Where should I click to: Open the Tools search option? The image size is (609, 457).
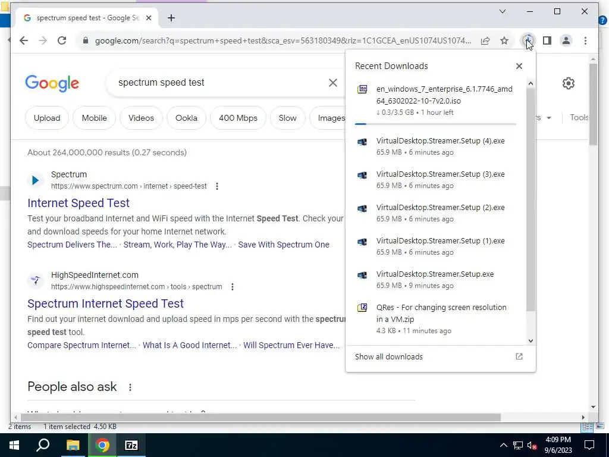(x=579, y=117)
